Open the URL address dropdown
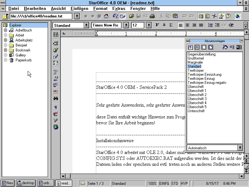Viewport: 249px width, 187px height. (x=77, y=16)
